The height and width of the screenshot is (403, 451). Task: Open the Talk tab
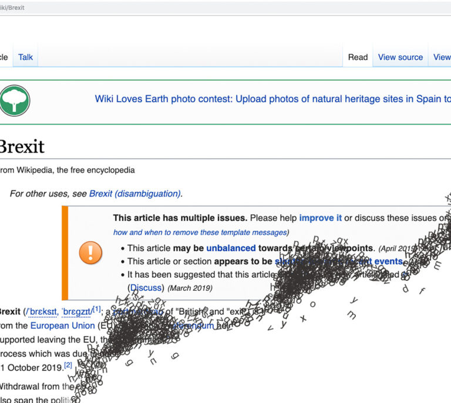tap(25, 57)
